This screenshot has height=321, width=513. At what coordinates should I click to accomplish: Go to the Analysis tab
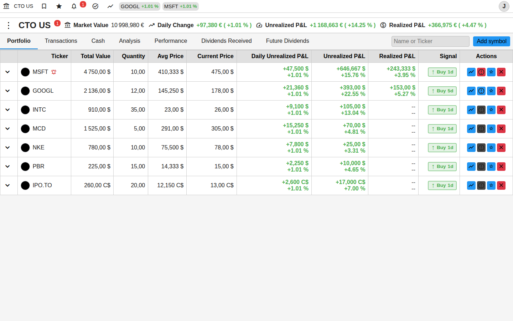(130, 41)
